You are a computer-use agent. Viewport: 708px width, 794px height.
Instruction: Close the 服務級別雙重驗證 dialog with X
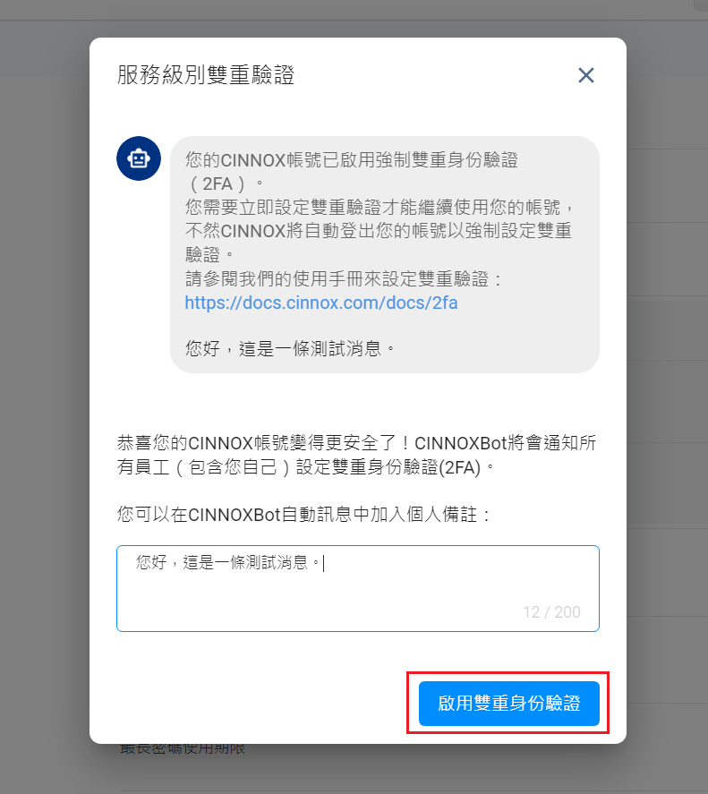pyautogui.click(x=586, y=75)
